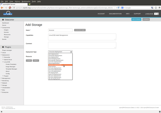Open the ACCOUNT navigation link
The image size is (161, 113).
(x=101, y=14)
